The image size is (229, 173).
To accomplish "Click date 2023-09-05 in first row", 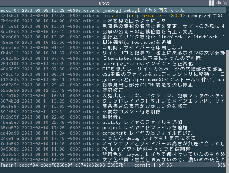I will tap(35, 10).
